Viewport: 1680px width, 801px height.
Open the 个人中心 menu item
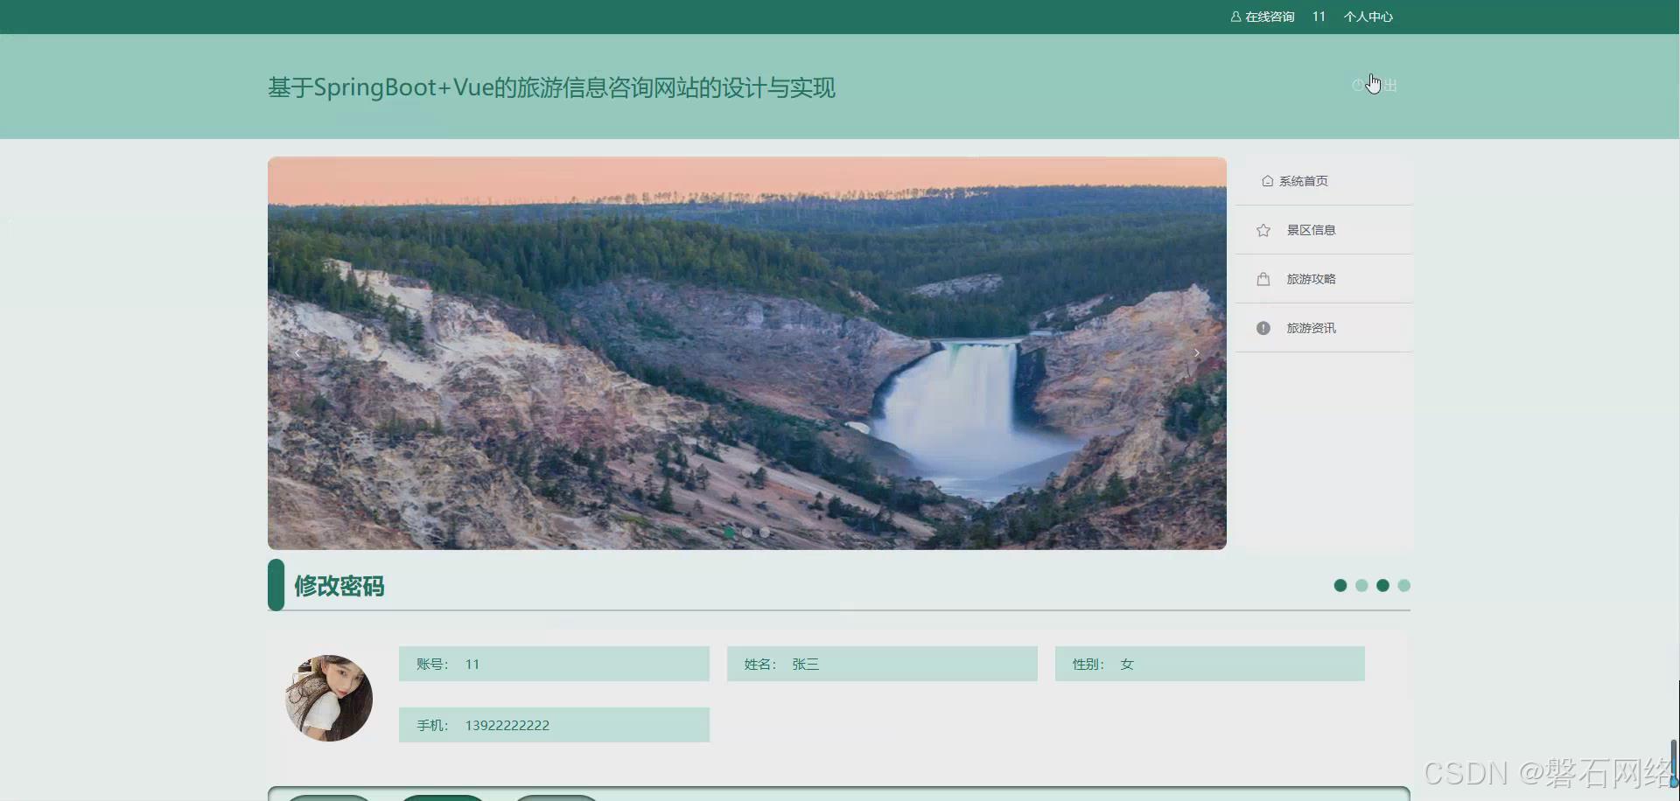(x=1368, y=16)
